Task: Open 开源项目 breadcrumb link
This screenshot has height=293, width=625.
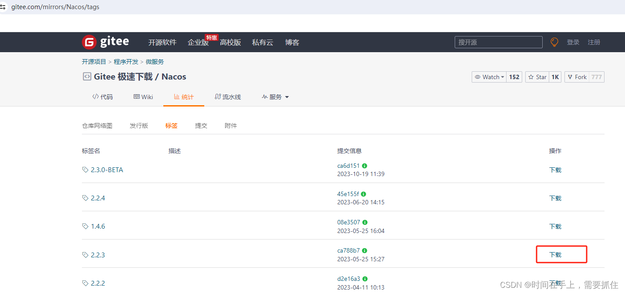Action: tap(94, 62)
